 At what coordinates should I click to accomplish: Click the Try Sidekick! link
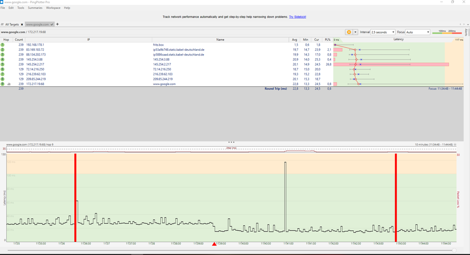[297, 16]
